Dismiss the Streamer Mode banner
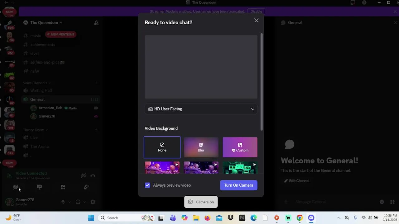 (395, 12)
